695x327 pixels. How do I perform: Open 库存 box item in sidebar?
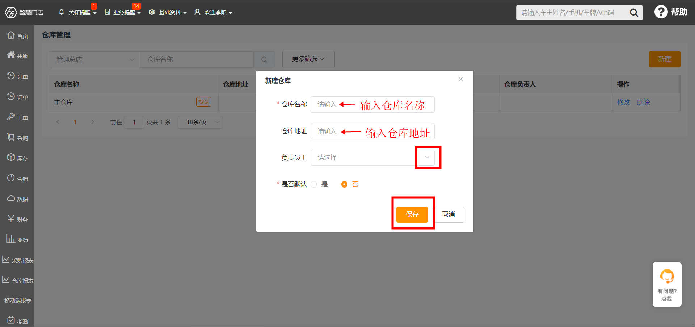click(17, 158)
